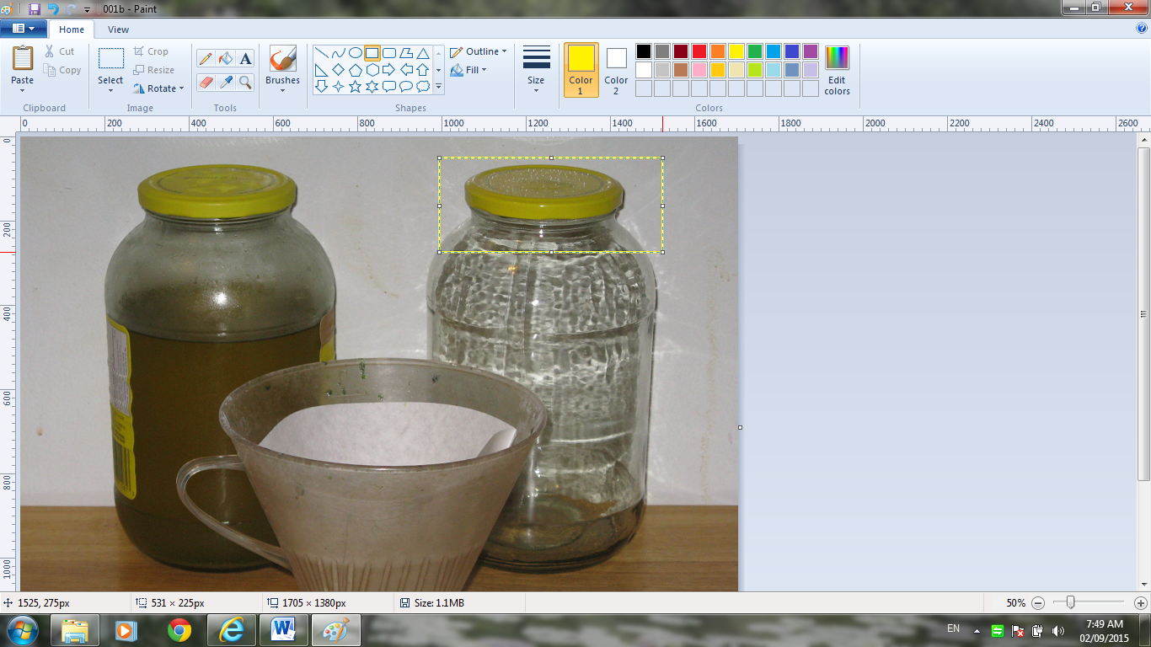This screenshot has height=647, width=1151.
Task: Click the vertical scrollbar of canvas
Action: [1143, 314]
